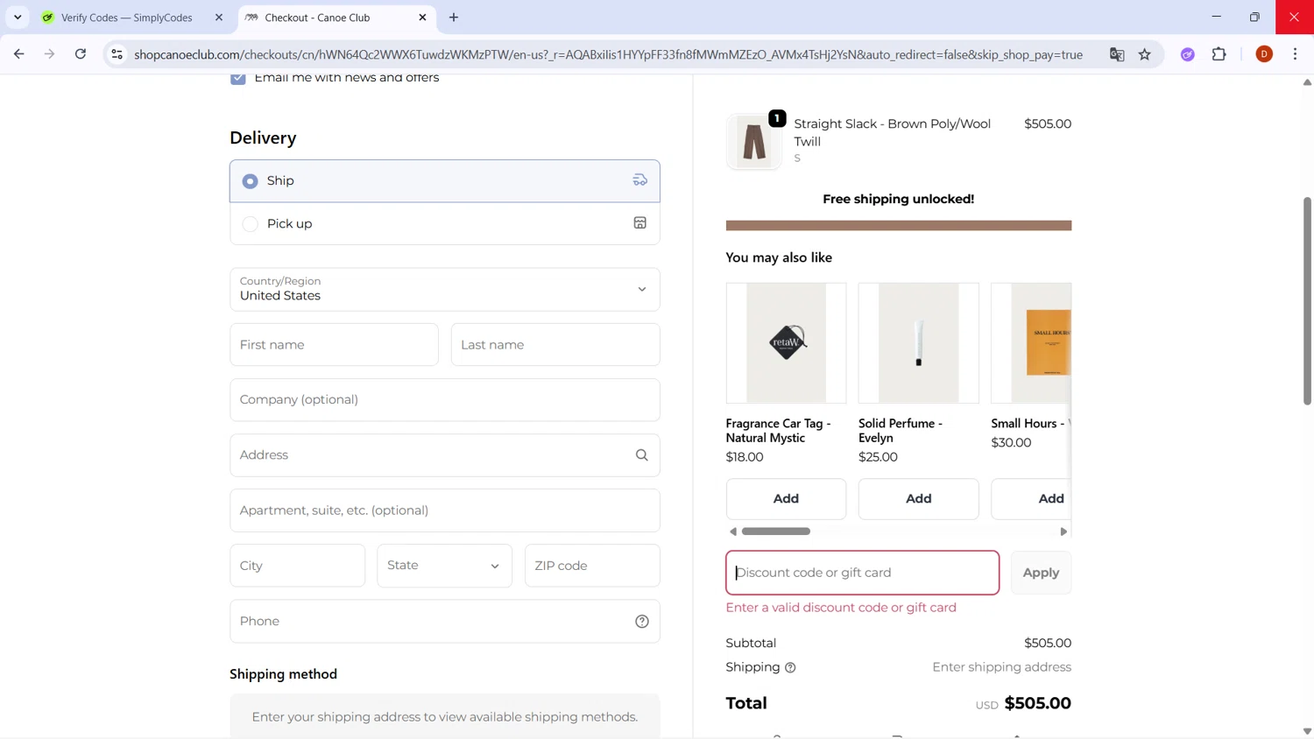Open the State dropdown
This screenshot has height=739, width=1314.
(445, 566)
